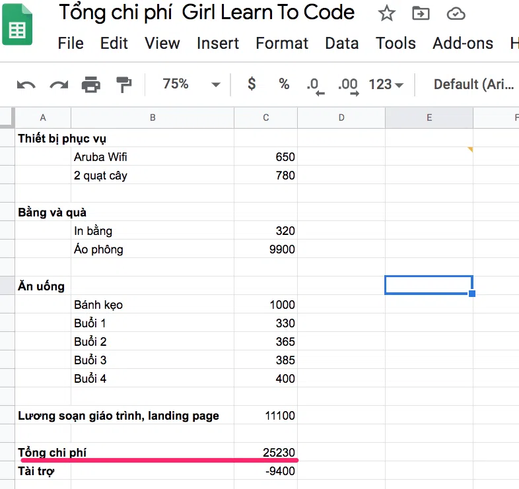Select the 'Ăn uống' cell
519x489 pixels.
click(43, 286)
